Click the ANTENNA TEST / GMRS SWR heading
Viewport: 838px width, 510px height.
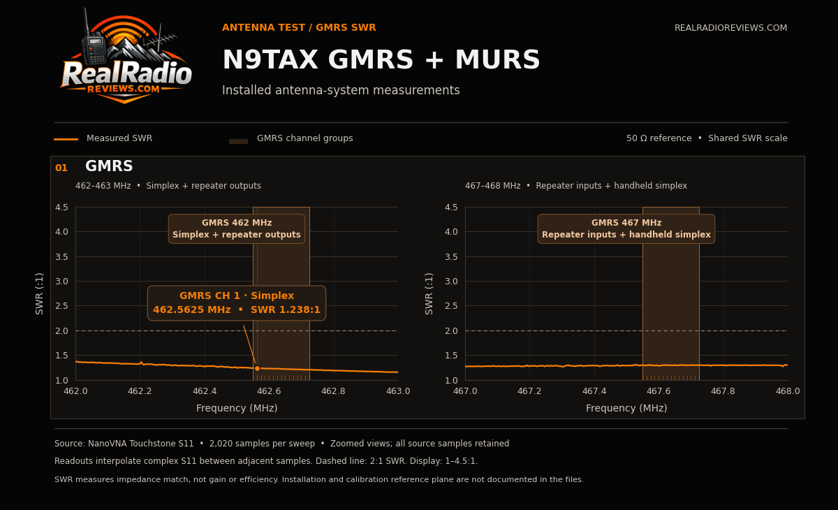(x=299, y=28)
